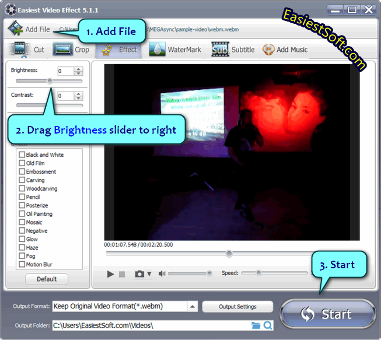
Task: Click the Add File film icon
Action: (15, 29)
